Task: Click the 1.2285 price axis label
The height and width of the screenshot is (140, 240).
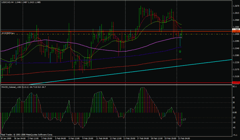Action: click(x=236, y=55)
